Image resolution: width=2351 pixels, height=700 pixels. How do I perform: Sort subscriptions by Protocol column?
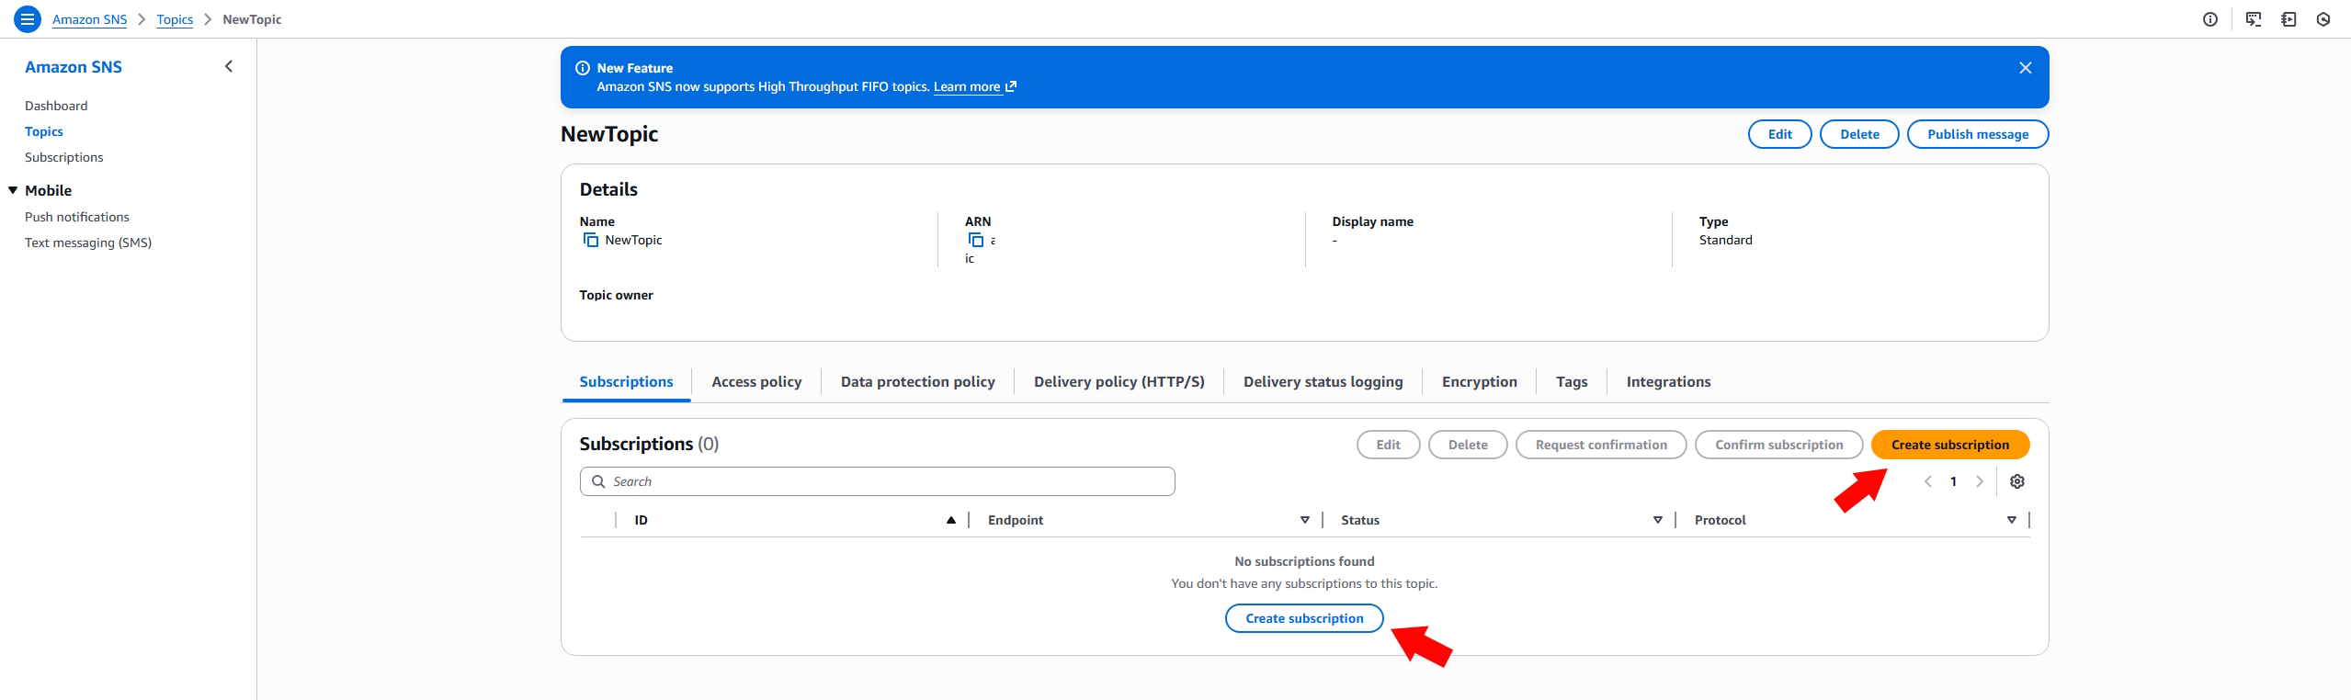pyautogui.click(x=2011, y=520)
